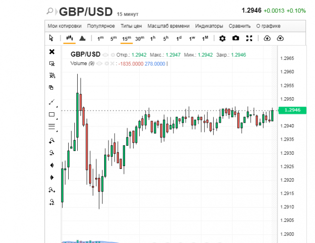Select the 1 hour timeframe
Viewport: 315px width, 243px height.
point(153,38)
